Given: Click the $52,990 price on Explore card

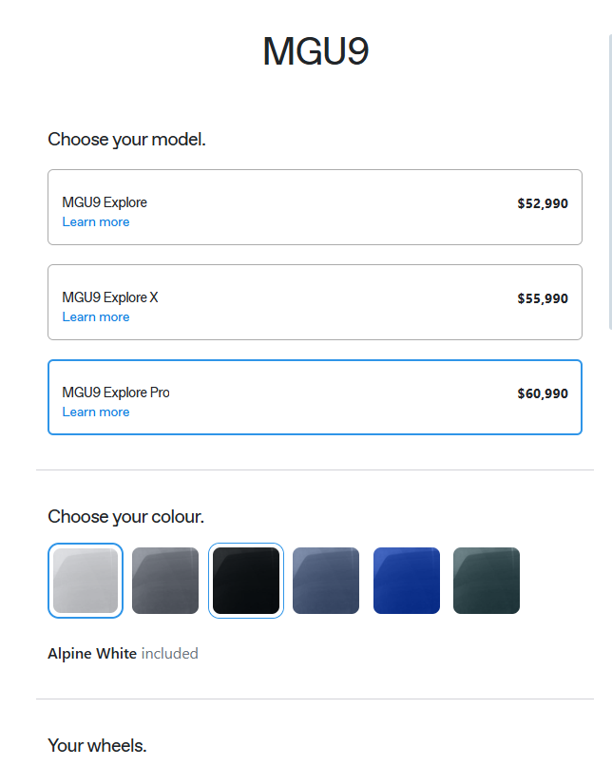Looking at the screenshot, I should (x=543, y=203).
